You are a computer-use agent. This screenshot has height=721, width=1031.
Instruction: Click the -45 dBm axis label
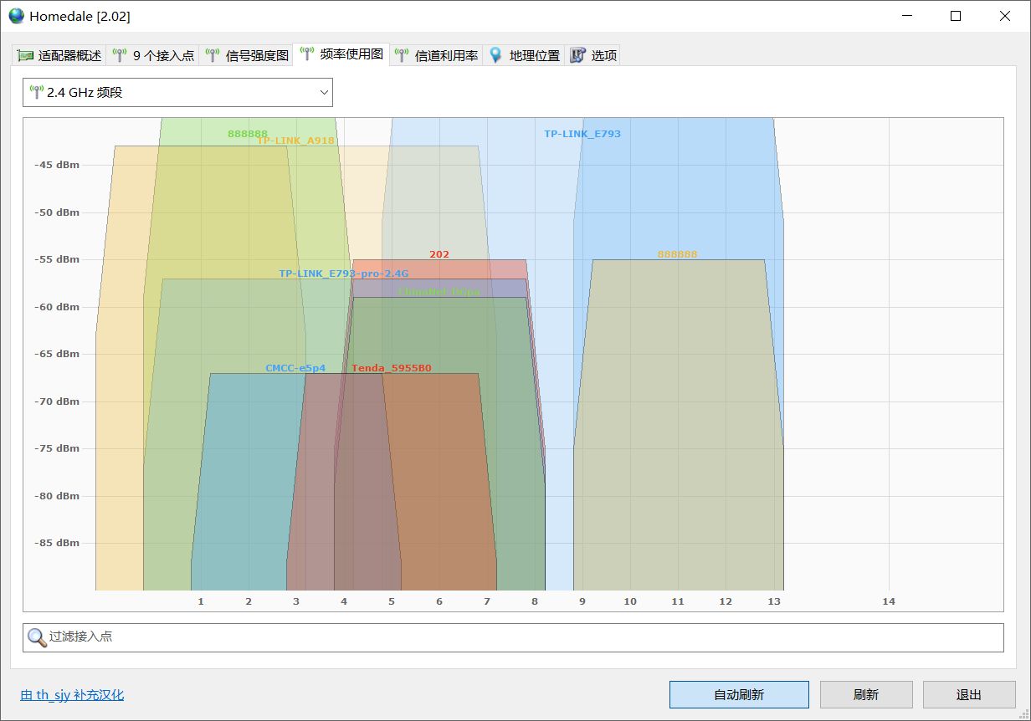[57, 165]
